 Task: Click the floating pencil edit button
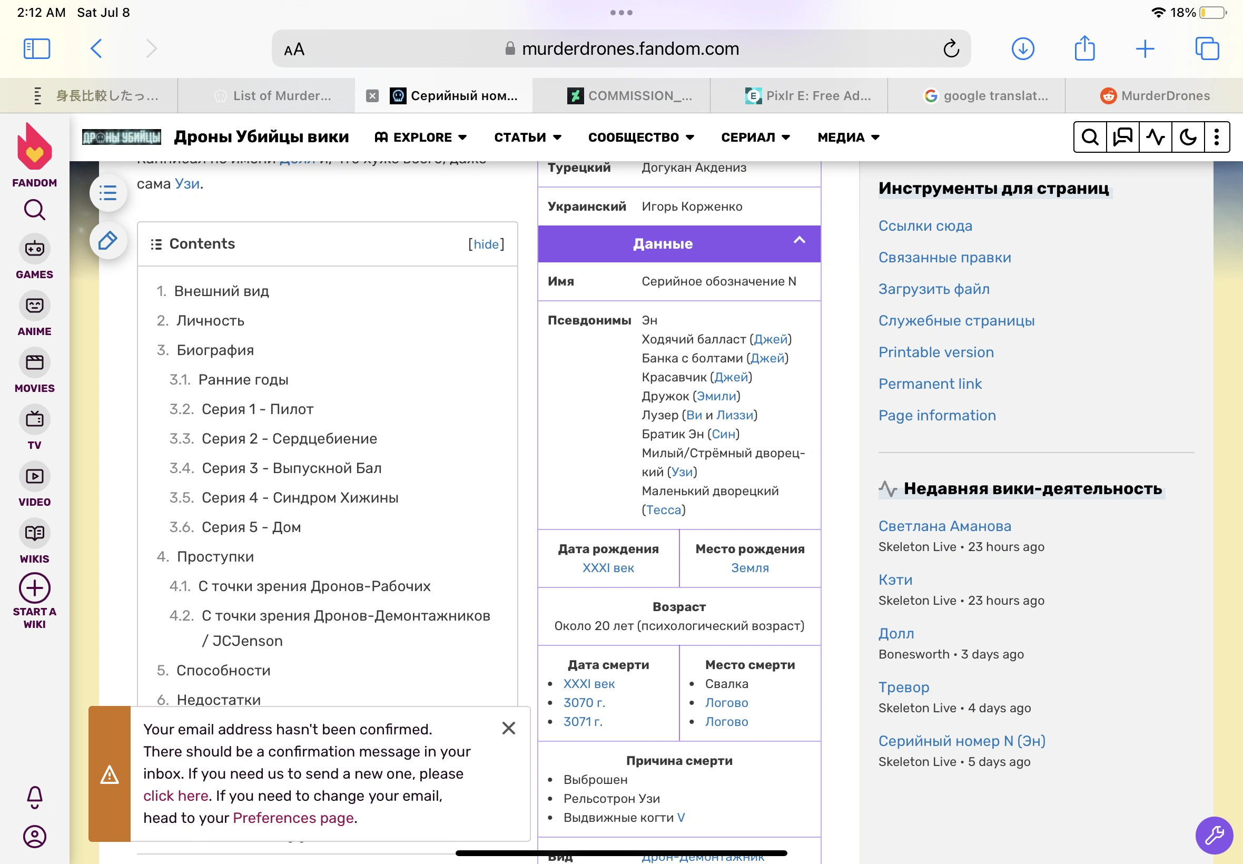[108, 240]
